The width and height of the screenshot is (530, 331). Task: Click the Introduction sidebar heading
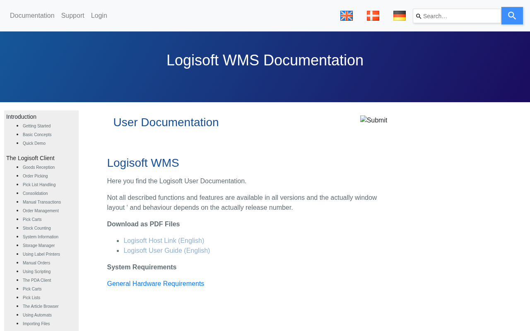coord(21,117)
